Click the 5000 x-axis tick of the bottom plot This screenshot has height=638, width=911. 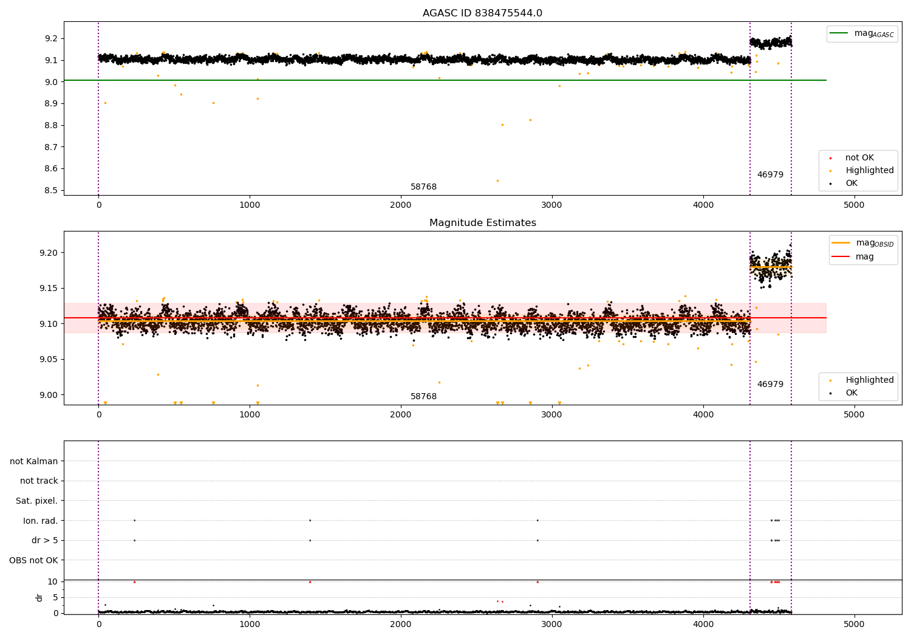[854, 625]
